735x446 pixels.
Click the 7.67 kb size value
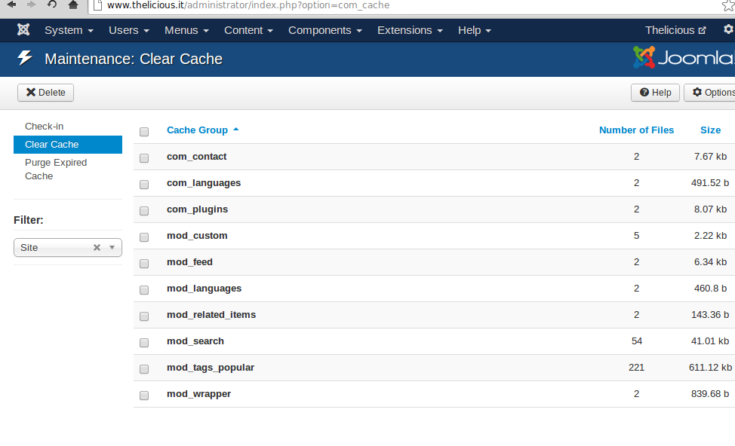coord(710,157)
